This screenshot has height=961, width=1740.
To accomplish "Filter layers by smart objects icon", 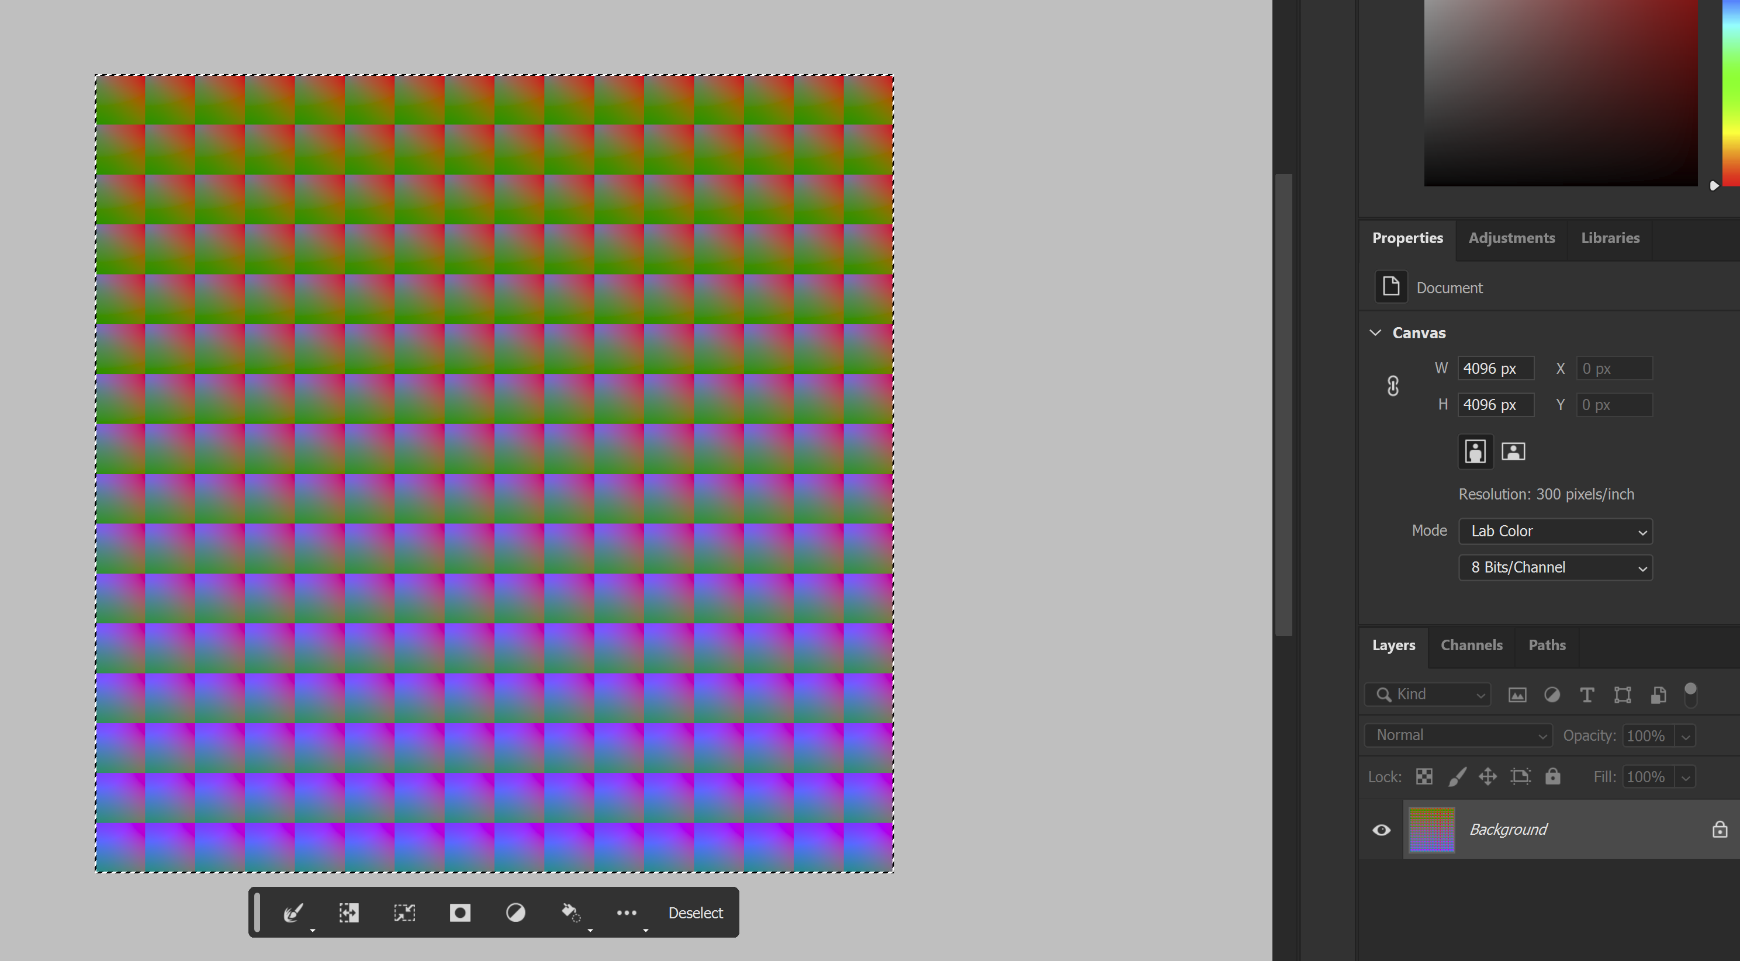I will click(x=1658, y=694).
